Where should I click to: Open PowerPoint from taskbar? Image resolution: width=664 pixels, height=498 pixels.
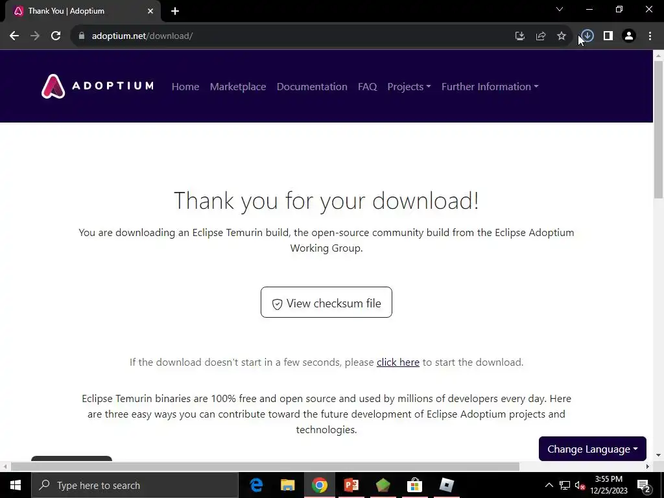pyautogui.click(x=351, y=485)
